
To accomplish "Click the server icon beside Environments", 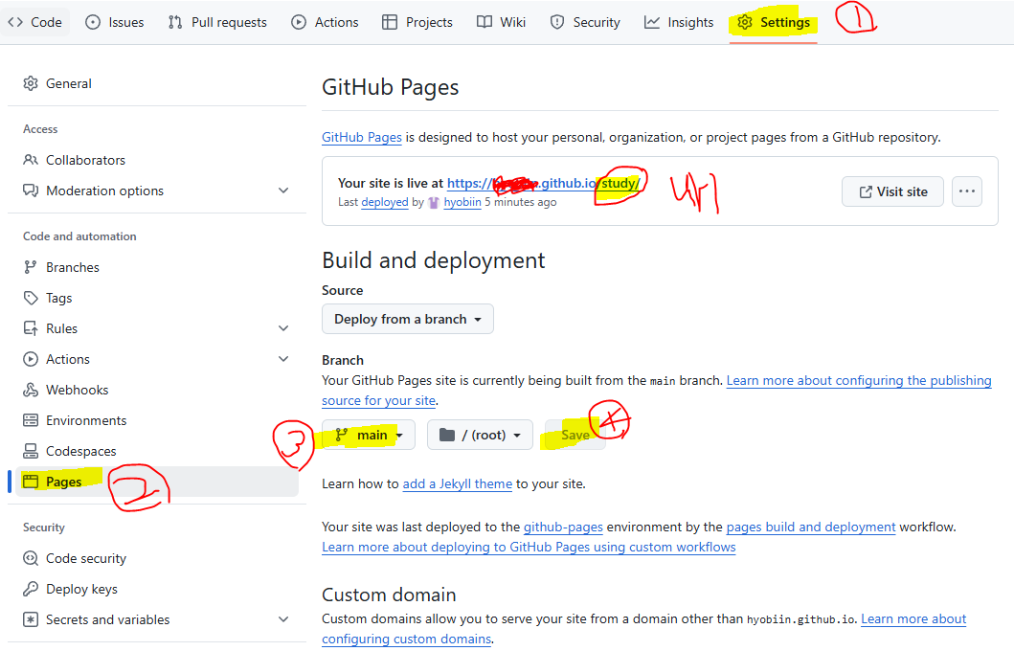I will [31, 420].
